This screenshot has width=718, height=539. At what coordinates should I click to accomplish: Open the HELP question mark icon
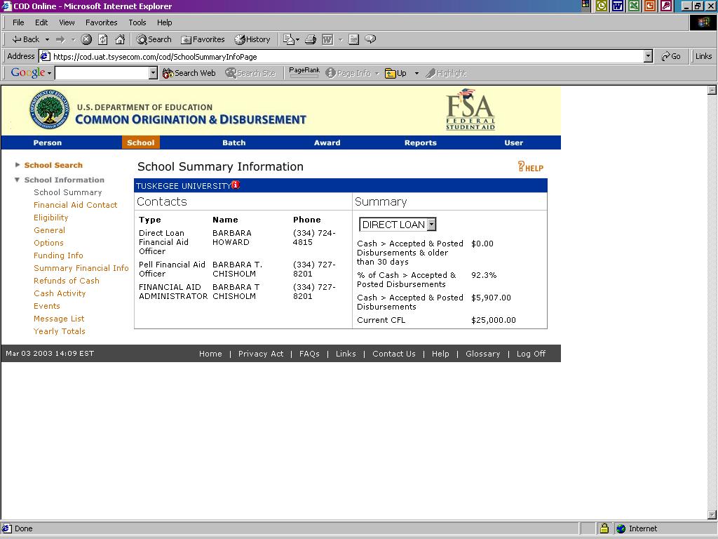530,167
